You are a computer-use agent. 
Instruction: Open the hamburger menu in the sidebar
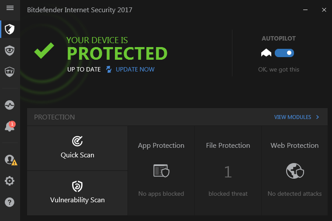coord(10,8)
